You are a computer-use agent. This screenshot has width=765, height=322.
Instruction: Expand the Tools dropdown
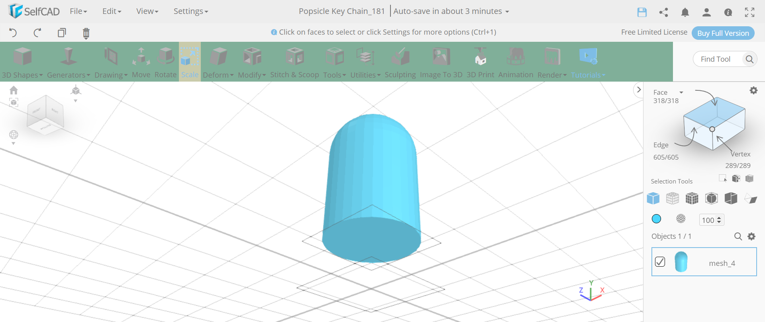[x=335, y=62]
